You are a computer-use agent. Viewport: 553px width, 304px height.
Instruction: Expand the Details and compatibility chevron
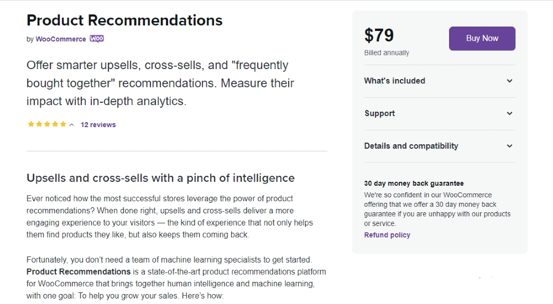pyautogui.click(x=510, y=146)
